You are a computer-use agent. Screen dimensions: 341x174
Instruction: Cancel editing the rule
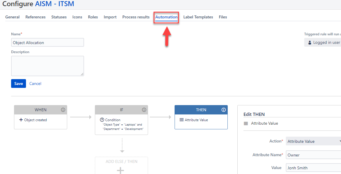(35, 83)
